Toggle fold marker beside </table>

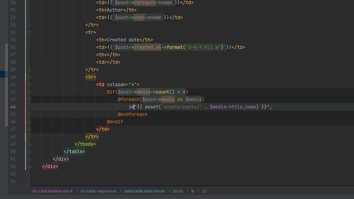pos(29,151)
